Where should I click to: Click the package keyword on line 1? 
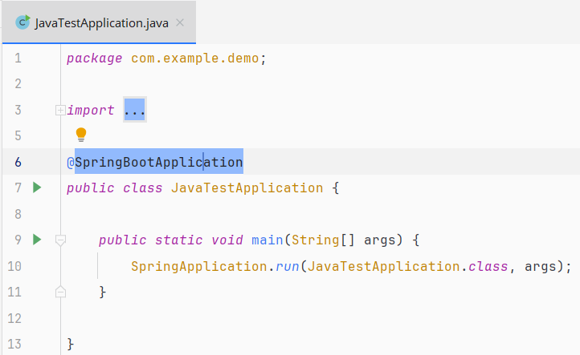point(94,58)
